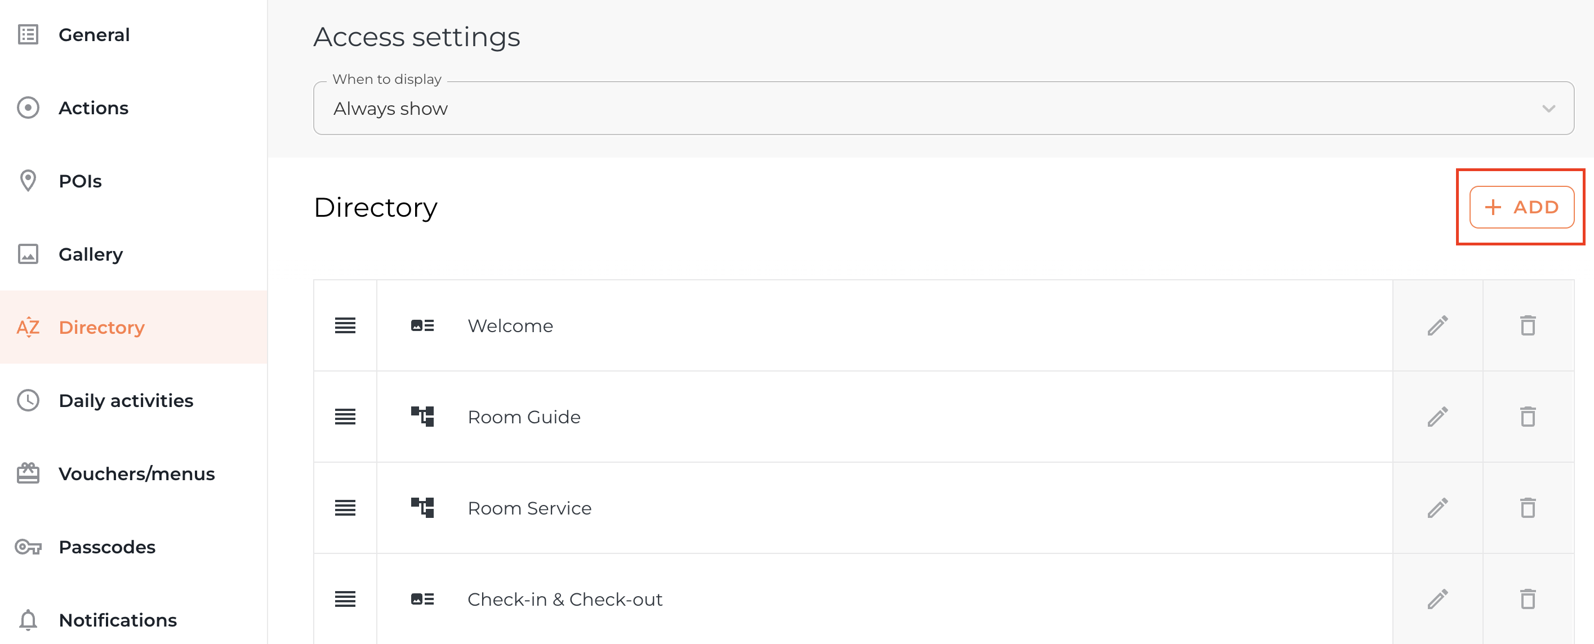Image resolution: width=1594 pixels, height=644 pixels.
Task: Click the Room Service entry name
Action: [x=529, y=508]
